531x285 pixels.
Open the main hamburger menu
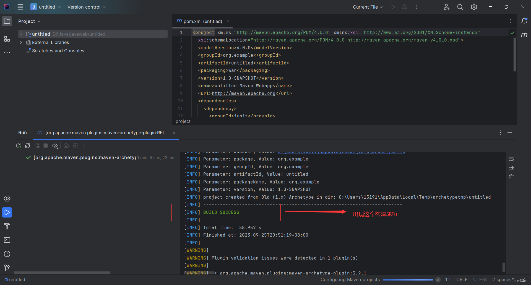pos(20,7)
